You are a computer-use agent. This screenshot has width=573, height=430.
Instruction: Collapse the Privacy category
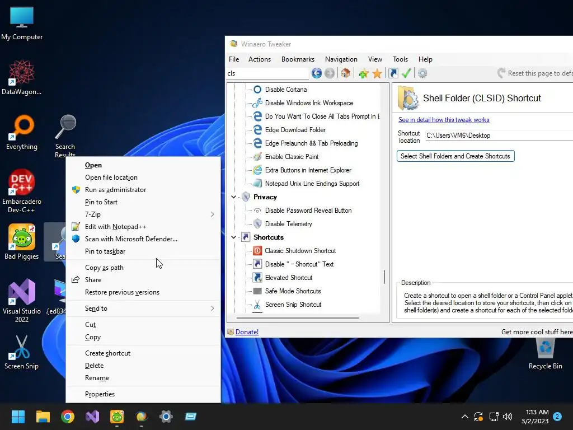(x=233, y=197)
